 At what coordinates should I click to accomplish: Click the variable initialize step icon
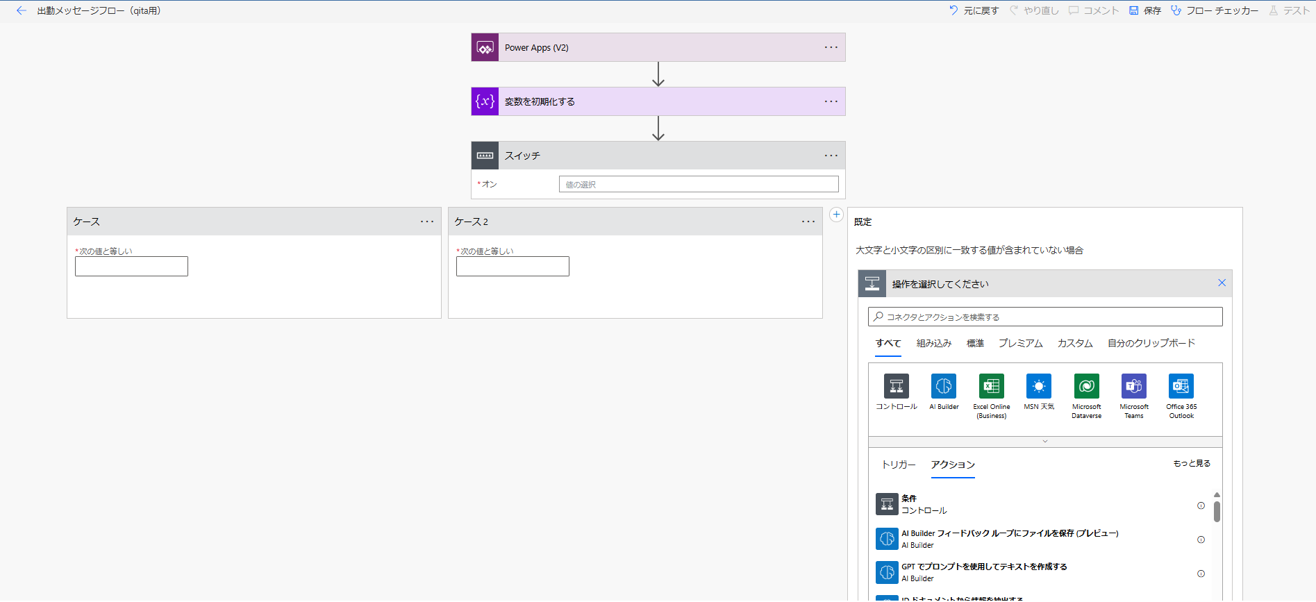pos(485,101)
